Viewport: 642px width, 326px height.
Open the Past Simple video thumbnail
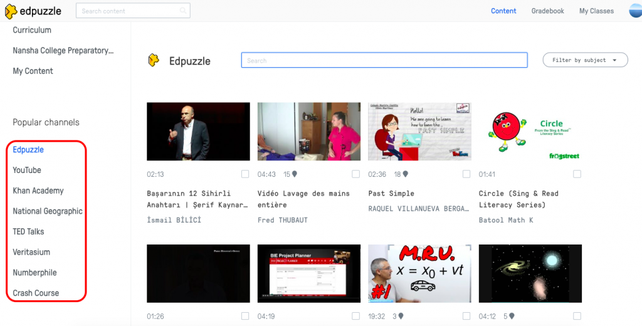coord(419,132)
